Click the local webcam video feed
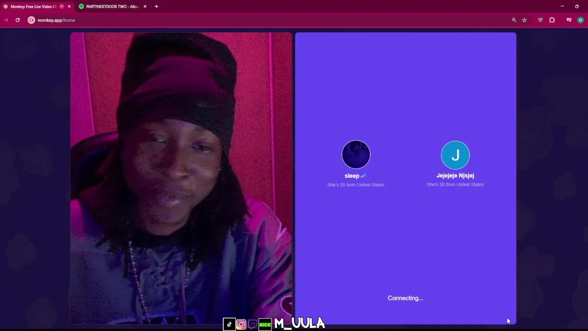 (x=181, y=178)
